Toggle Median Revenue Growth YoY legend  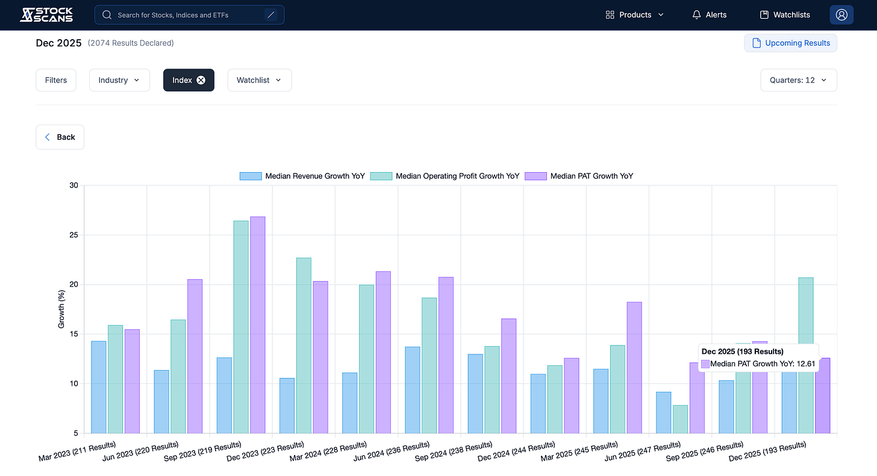pyautogui.click(x=302, y=176)
